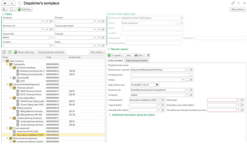Open the To register dropdown menu
The image size is (247, 144).
pos(116,55)
